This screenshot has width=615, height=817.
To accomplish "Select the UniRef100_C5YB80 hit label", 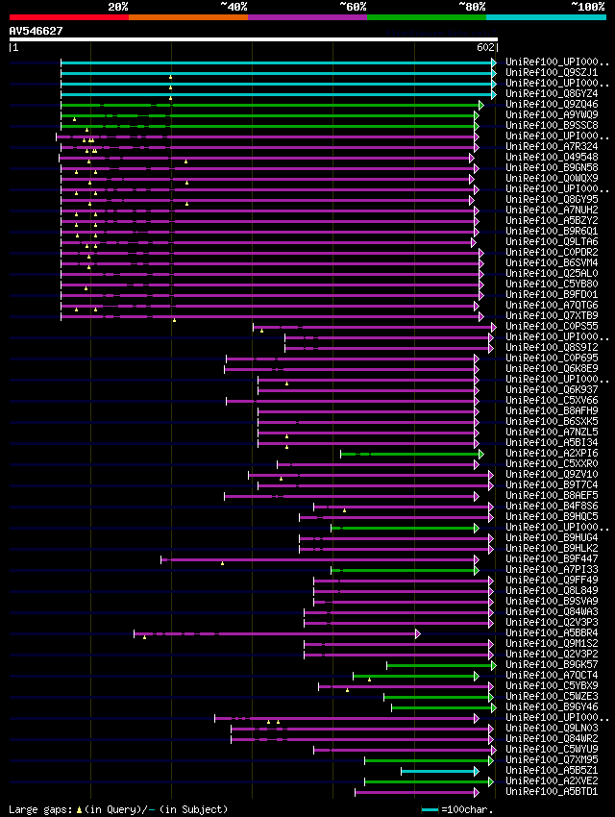I will (552, 284).
